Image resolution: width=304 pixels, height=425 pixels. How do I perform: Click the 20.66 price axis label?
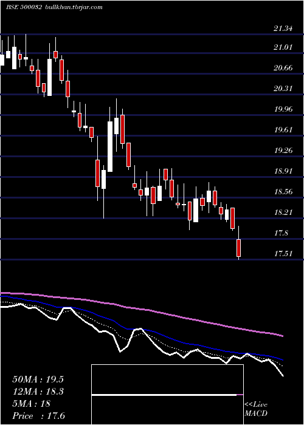click(284, 68)
